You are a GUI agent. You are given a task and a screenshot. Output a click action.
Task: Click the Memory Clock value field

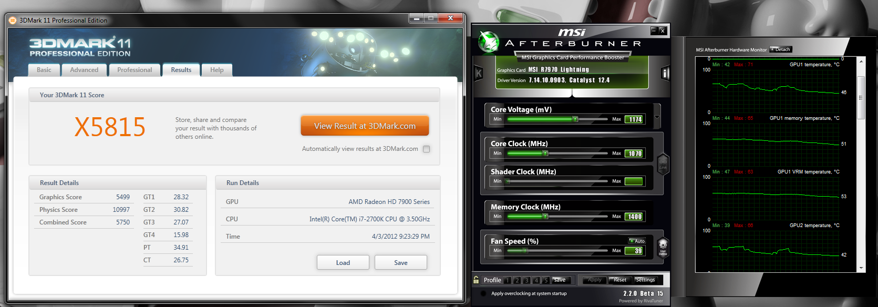tap(634, 217)
